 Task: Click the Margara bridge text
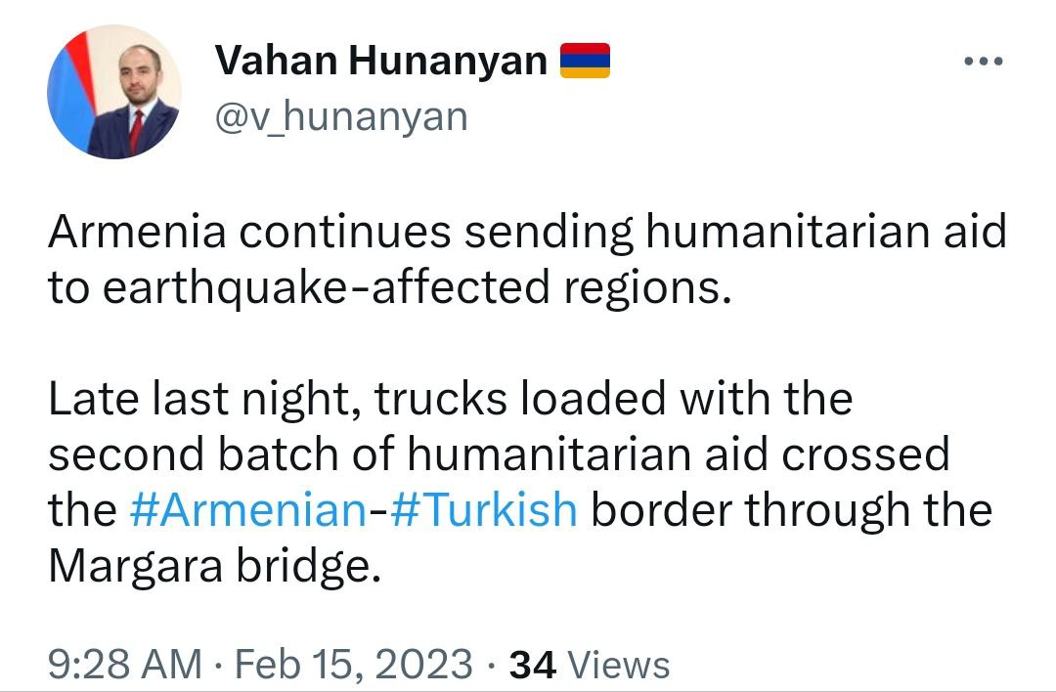click(215, 566)
